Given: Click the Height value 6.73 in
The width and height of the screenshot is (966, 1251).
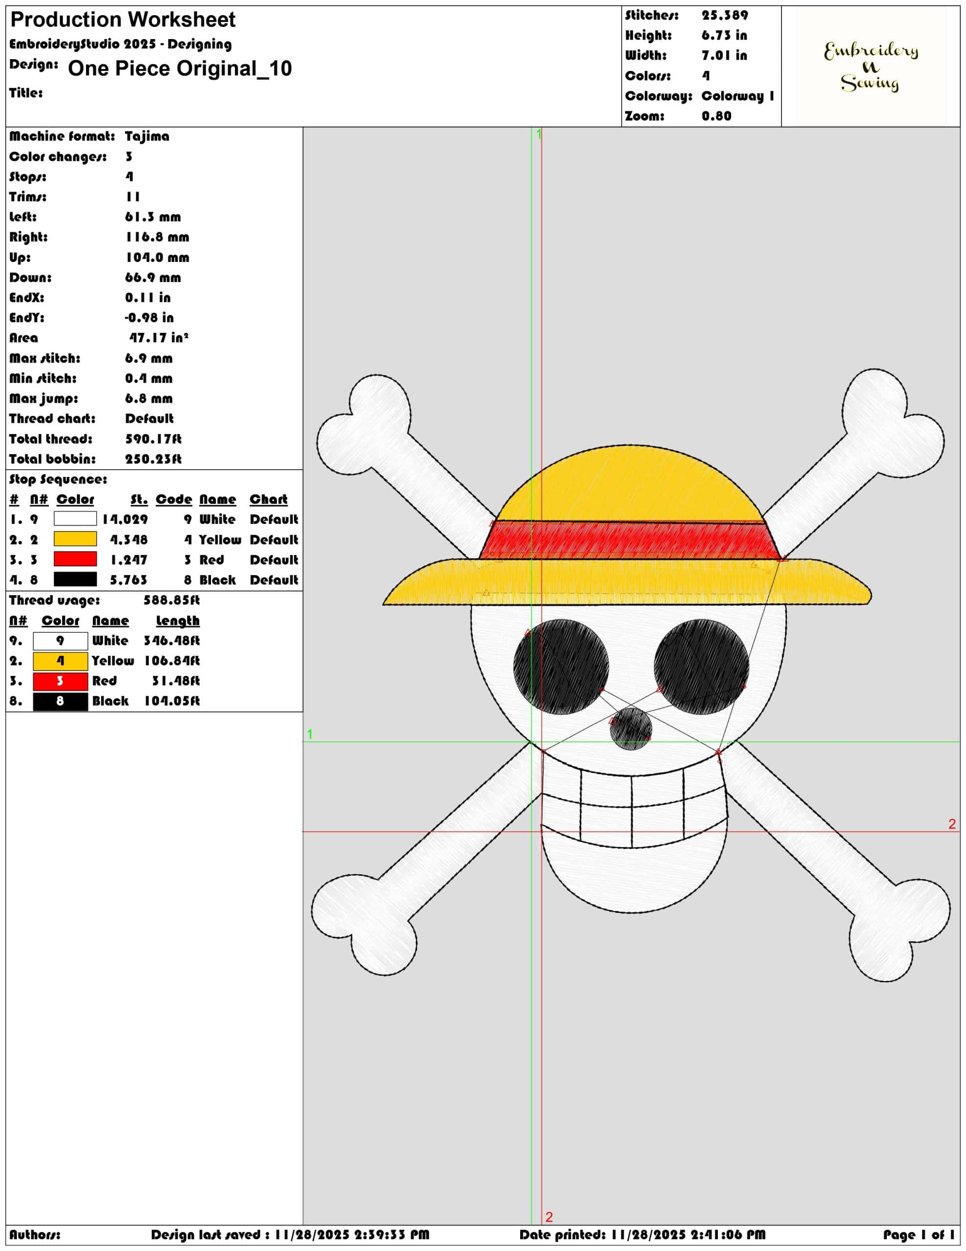Looking at the screenshot, I should (724, 36).
